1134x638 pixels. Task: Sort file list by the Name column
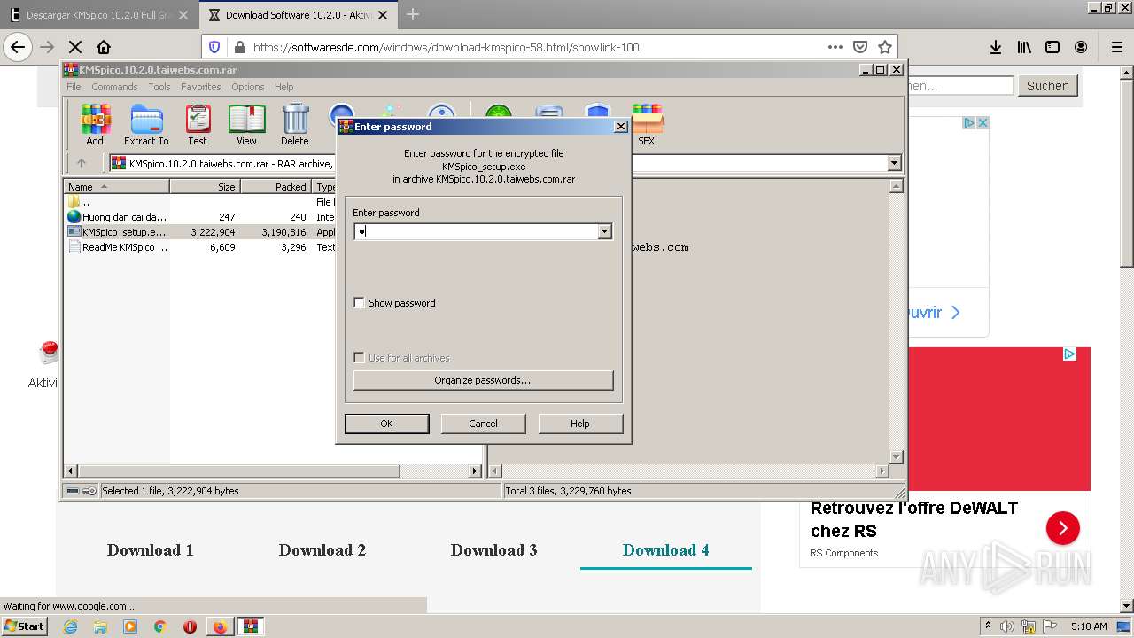[x=116, y=187]
